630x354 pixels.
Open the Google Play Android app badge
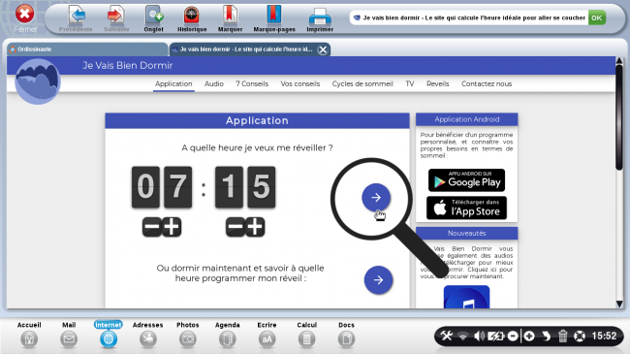click(466, 180)
